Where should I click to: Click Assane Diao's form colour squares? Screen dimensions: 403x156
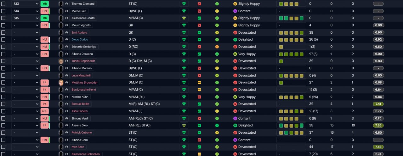291,125
